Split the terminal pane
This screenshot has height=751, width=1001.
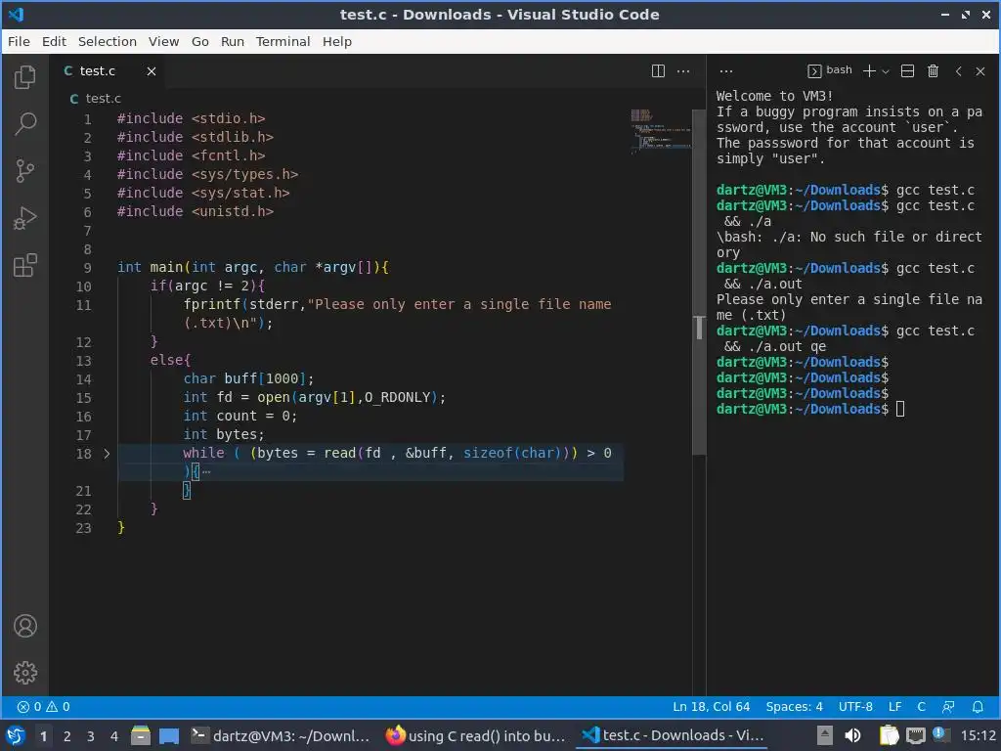(907, 70)
